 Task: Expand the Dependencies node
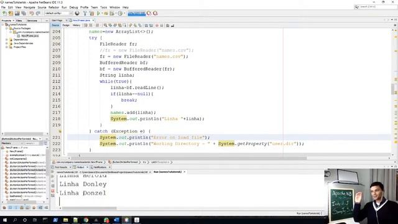pyautogui.click(x=7, y=40)
